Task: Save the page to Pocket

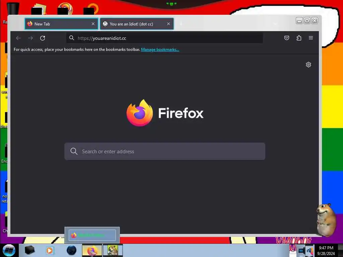Action: tap(287, 38)
